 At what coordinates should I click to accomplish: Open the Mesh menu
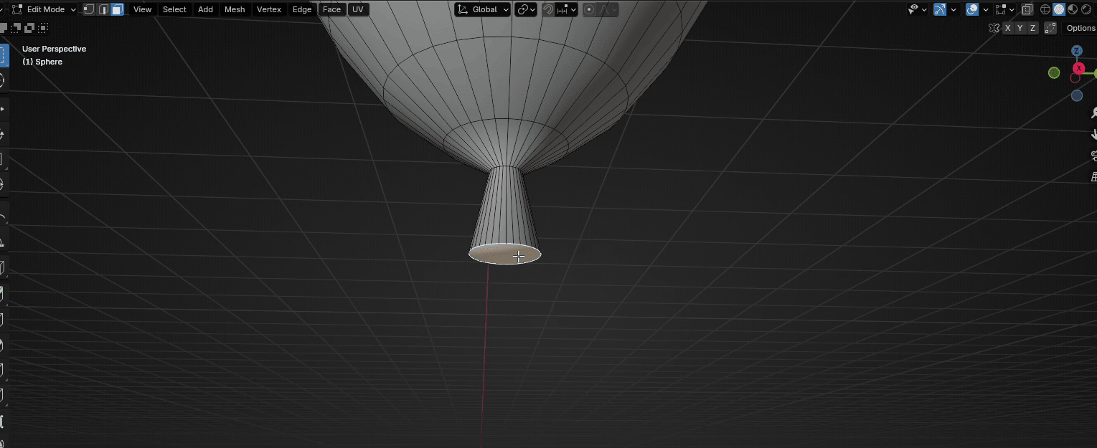[x=235, y=9]
